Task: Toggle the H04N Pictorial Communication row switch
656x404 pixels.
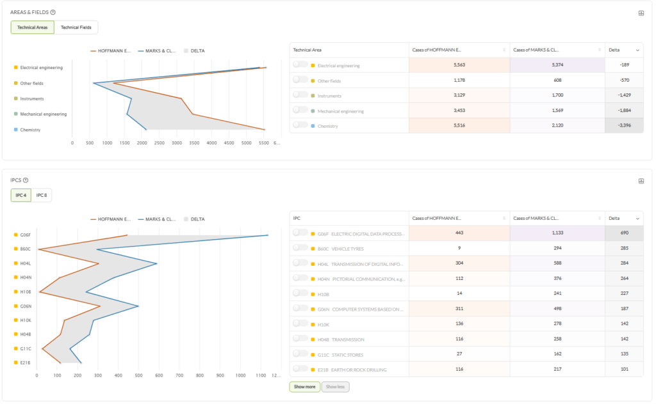Action: coord(300,278)
